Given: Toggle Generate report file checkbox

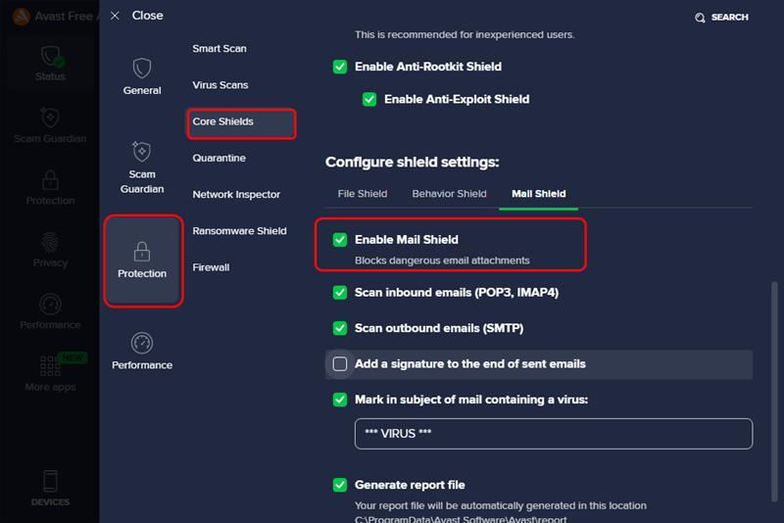Looking at the screenshot, I should click(x=340, y=485).
